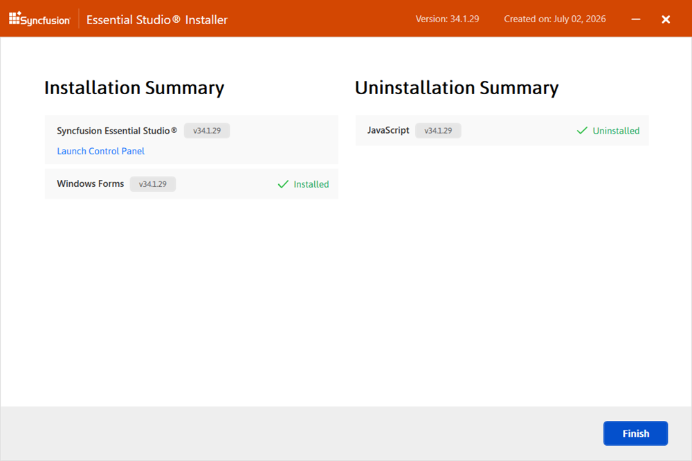Click the Installation Summary heading
Screen dimensions: 692x461
134,88
